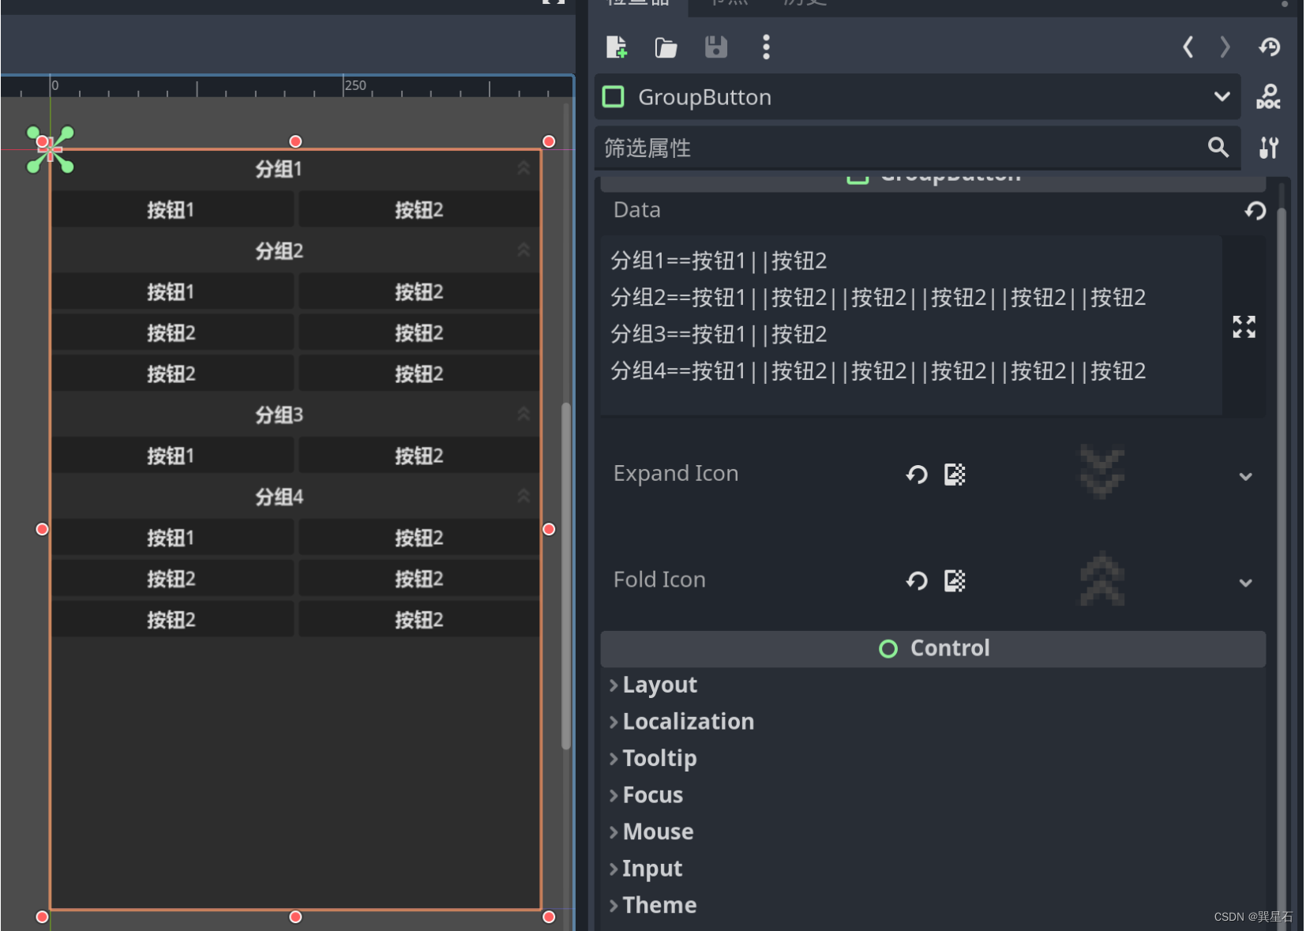Image resolution: width=1306 pixels, height=931 pixels.
Task: Go to previous object in history
Action: (x=1188, y=47)
